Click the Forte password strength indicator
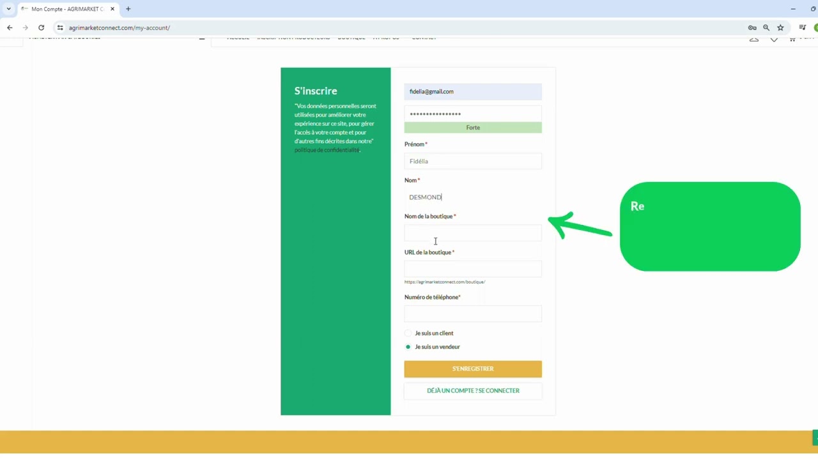The width and height of the screenshot is (818, 460). pos(473,128)
